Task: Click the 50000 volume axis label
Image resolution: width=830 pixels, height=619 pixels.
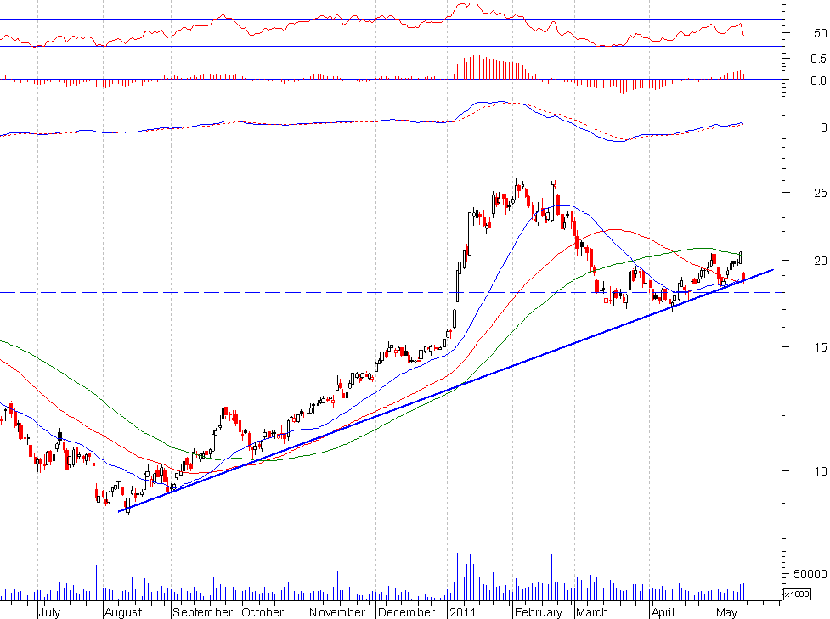Action: (x=810, y=575)
